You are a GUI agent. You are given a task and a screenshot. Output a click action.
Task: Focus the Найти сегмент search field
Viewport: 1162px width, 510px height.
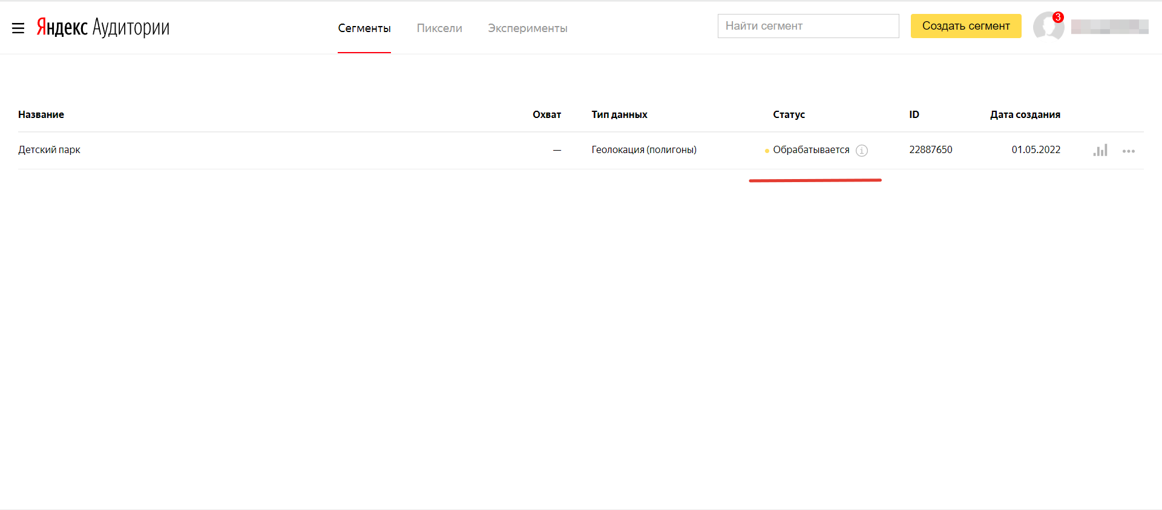tap(808, 26)
